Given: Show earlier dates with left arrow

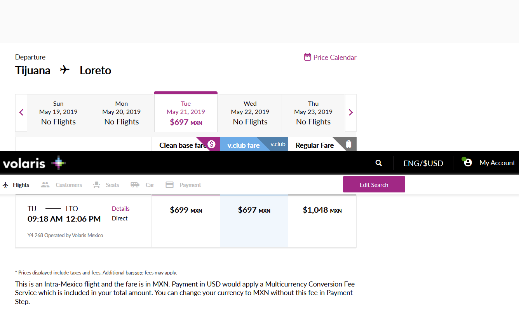Looking at the screenshot, I should coord(21,112).
